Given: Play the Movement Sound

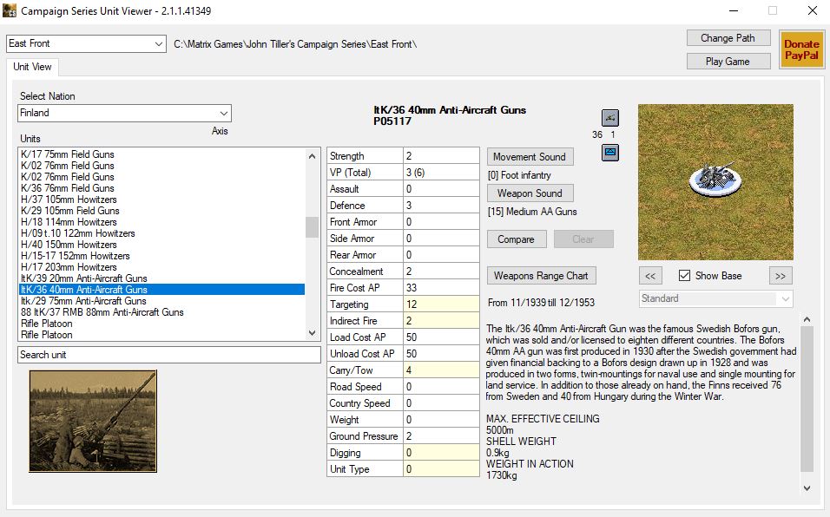Looking at the screenshot, I should tap(530, 157).
